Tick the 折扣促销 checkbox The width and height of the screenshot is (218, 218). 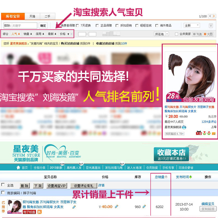tap(117, 25)
